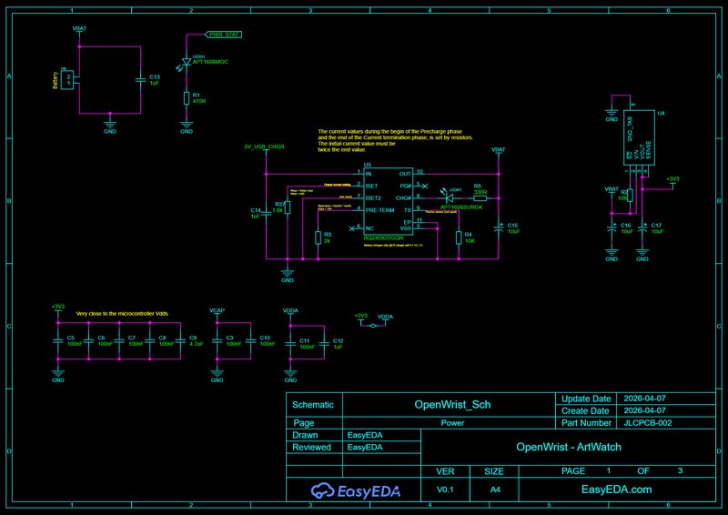Select the VDDA label above C11
The width and height of the screenshot is (728, 515).
click(290, 310)
